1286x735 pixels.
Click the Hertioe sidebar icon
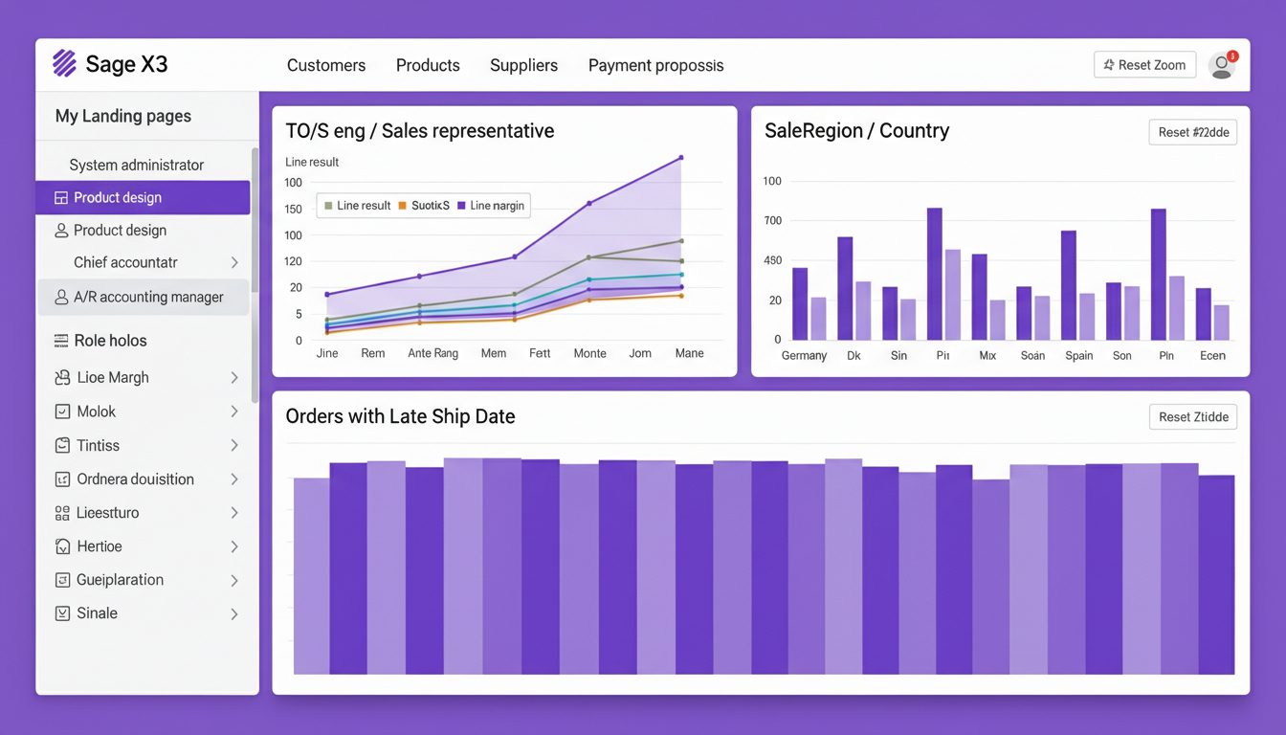coord(62,546)
